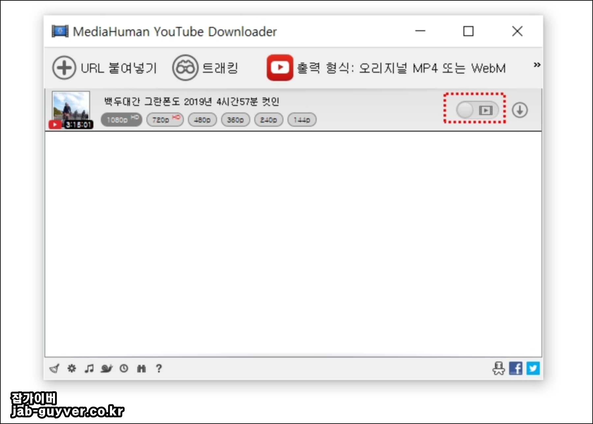The image size is (593, 424).
Task: Click the video thumbnail of cyclists
Action: pos(71,110)
